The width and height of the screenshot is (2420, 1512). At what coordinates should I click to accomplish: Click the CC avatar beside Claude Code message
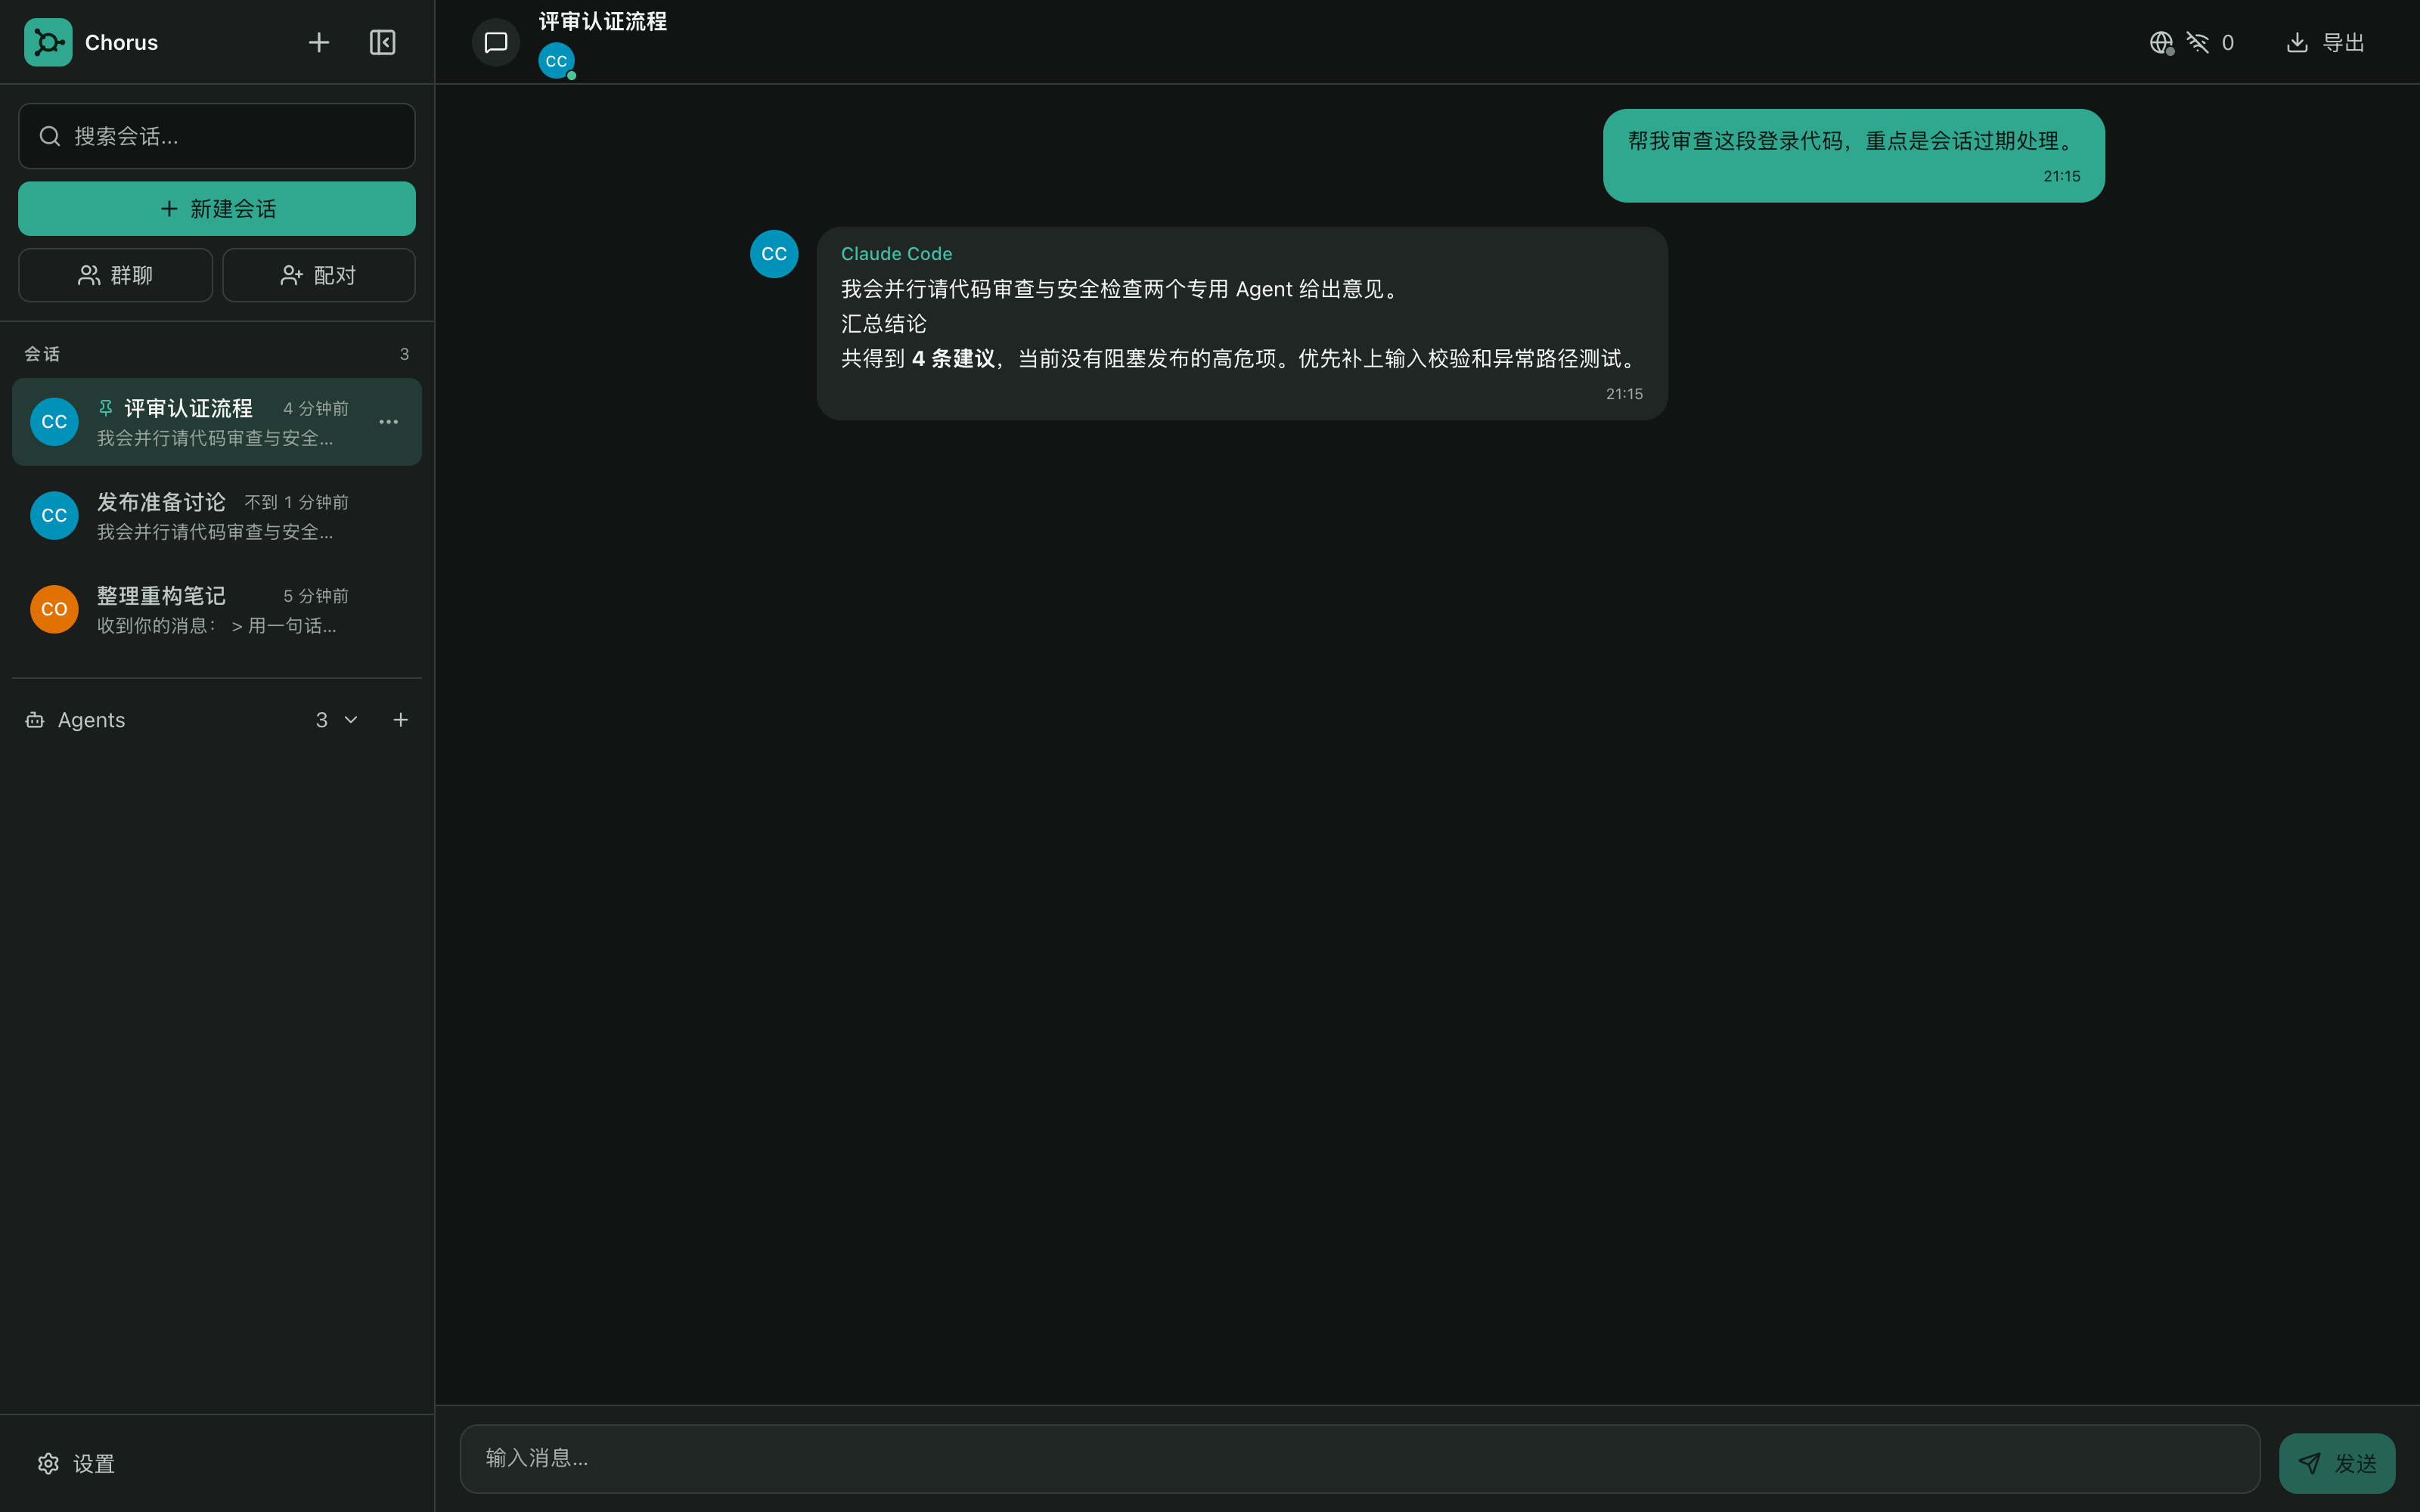[774, 254]
